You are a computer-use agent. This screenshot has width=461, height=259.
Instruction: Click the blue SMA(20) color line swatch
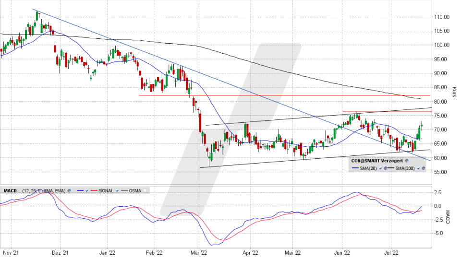pos(355,168)
